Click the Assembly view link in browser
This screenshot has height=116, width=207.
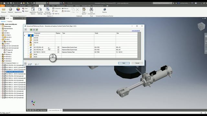[3, 22]
